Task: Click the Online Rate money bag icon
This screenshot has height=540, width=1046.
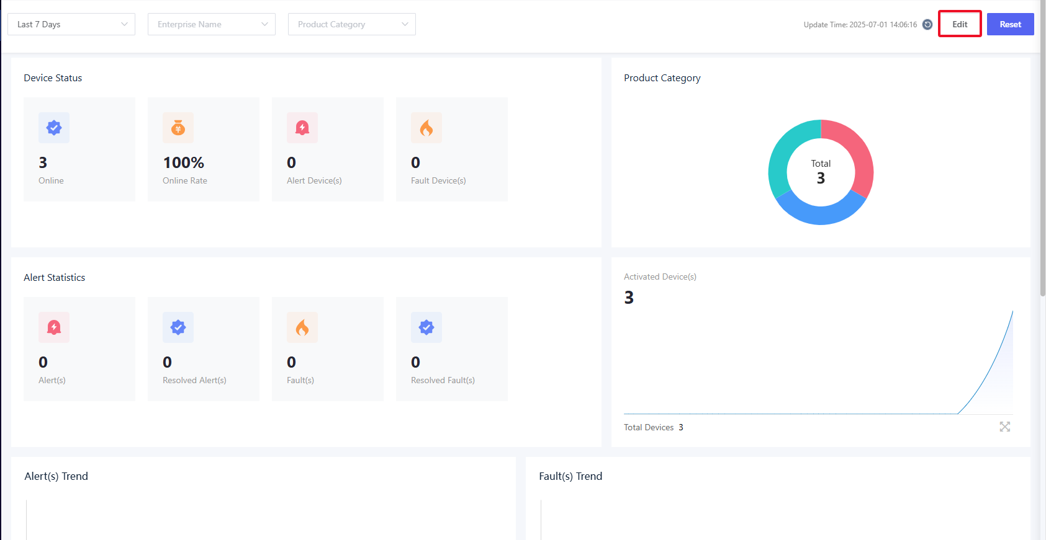Action: pyautogui.click(x=178, y=128)
